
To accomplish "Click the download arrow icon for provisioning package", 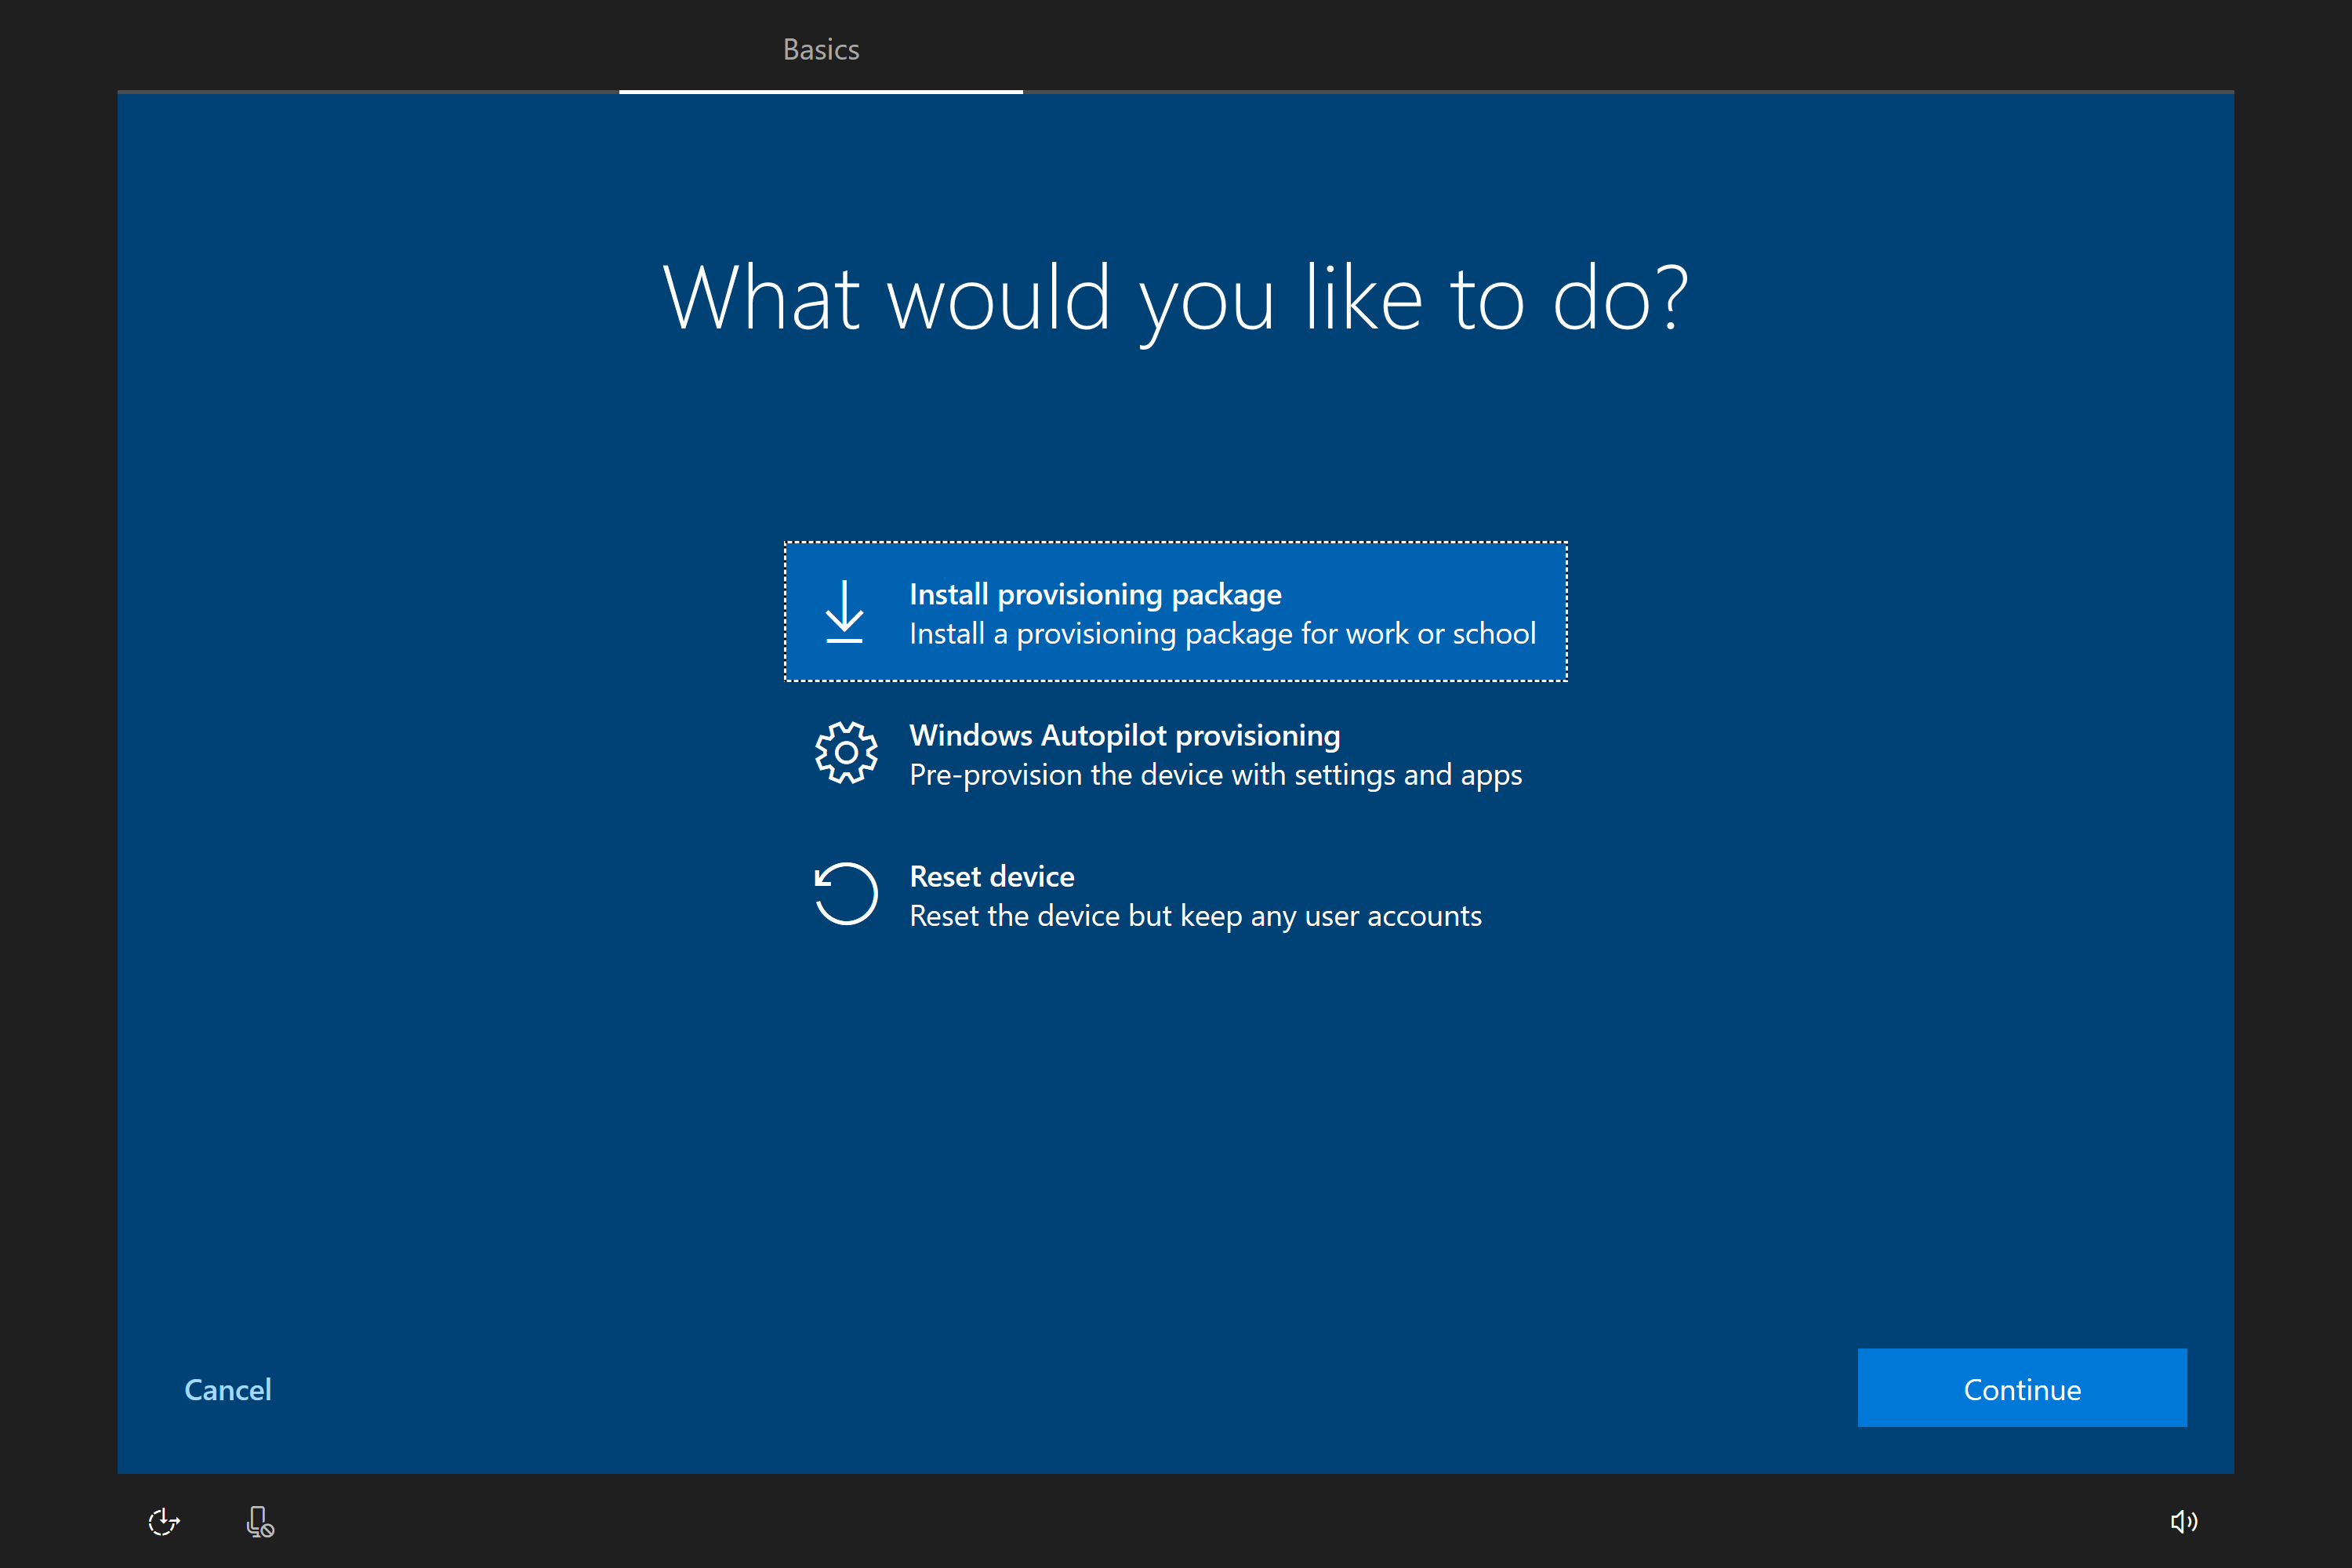I will [x=844, y=611].
